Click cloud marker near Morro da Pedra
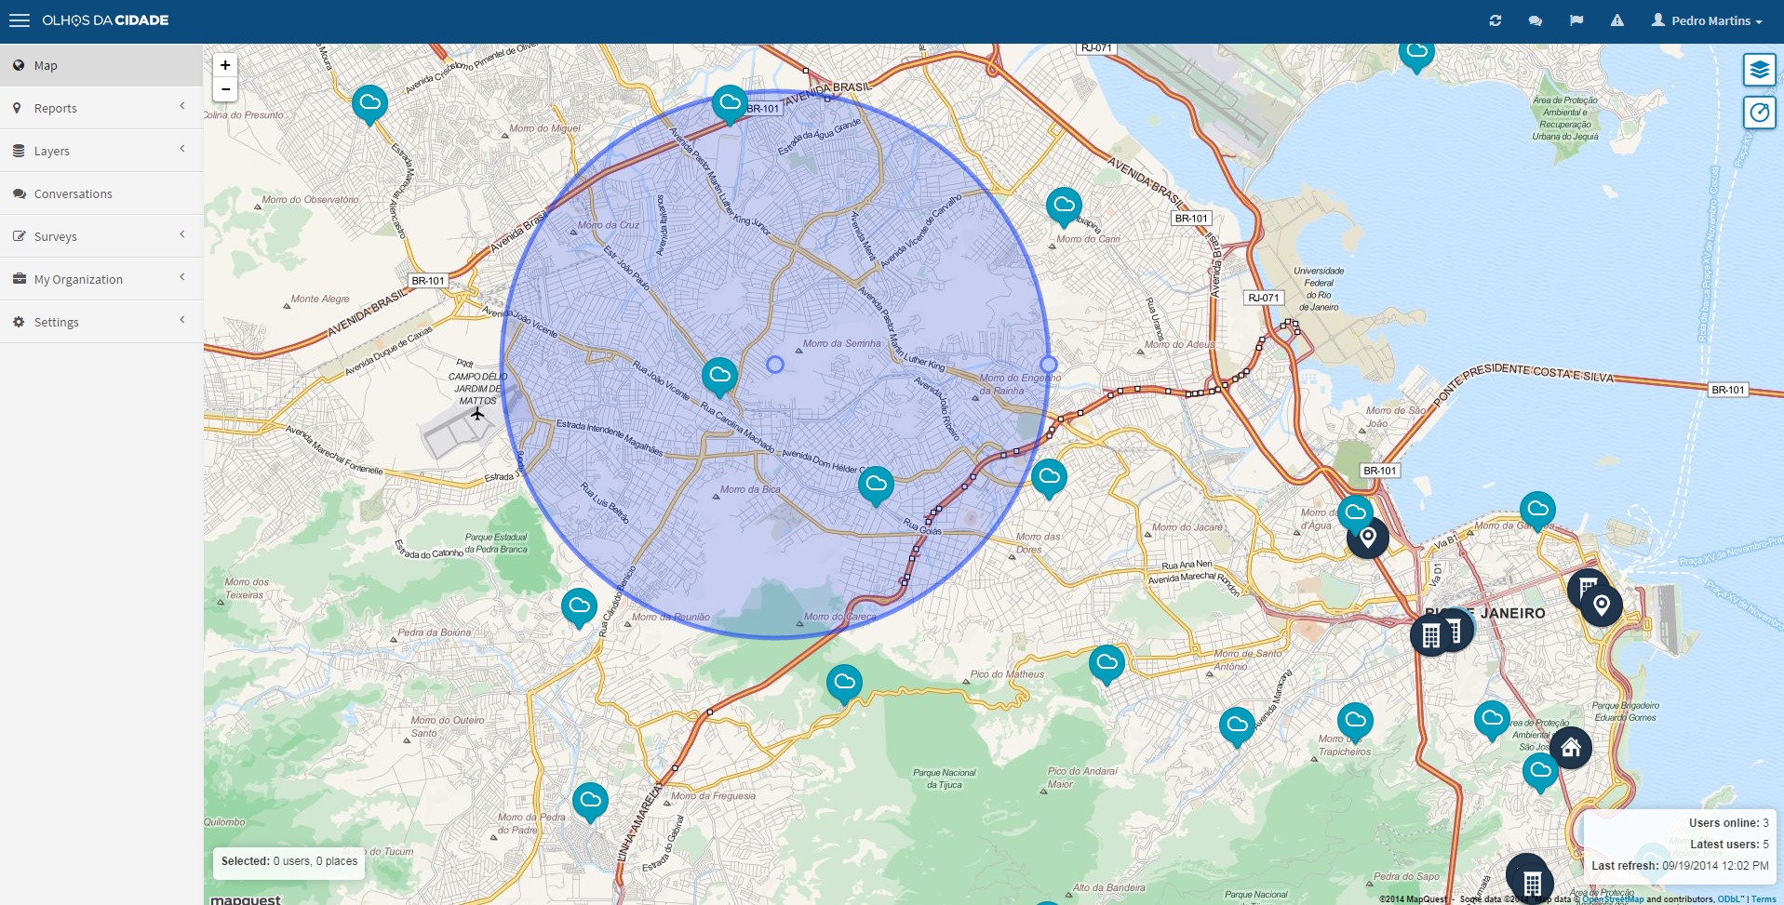The width and height of the screenshot is (1784, 905). 590,802
